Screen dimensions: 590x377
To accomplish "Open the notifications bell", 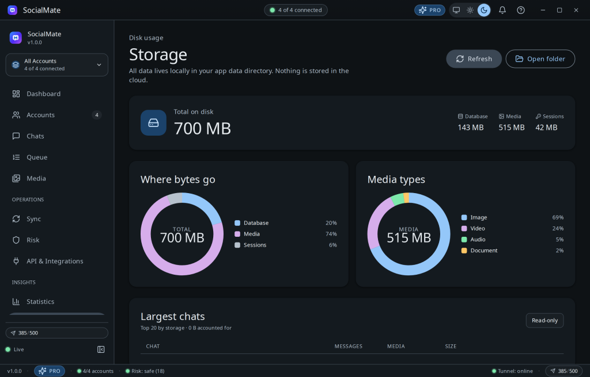I will pos(502,10).
